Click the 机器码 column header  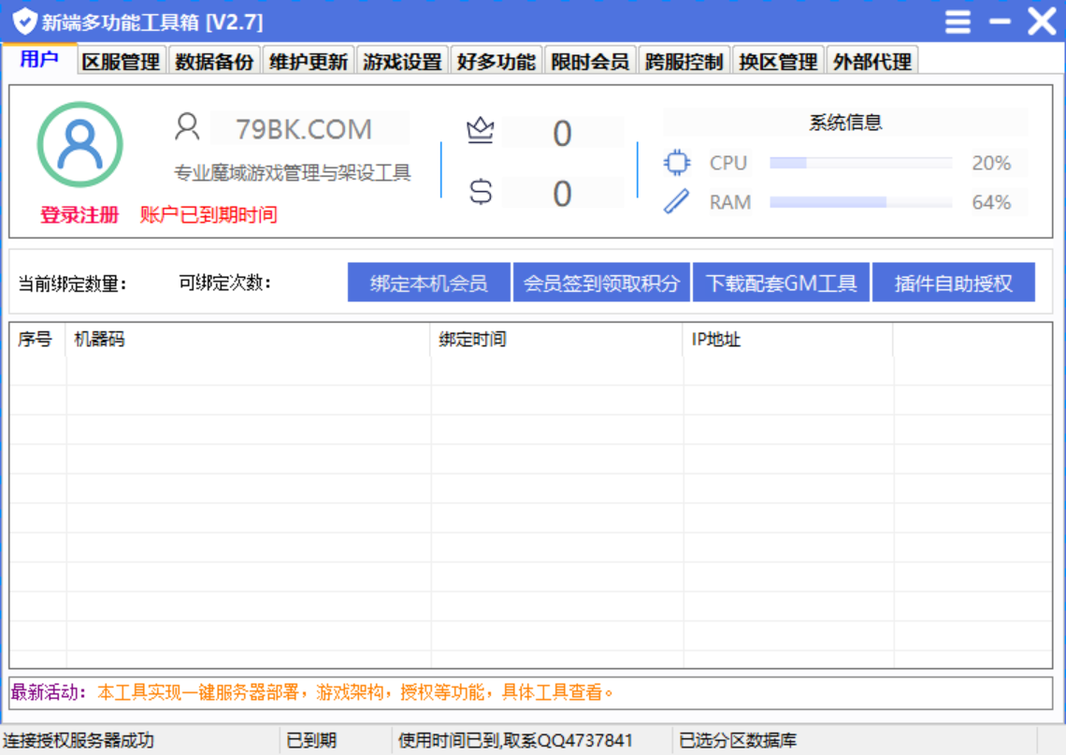[x=99, y=340]
